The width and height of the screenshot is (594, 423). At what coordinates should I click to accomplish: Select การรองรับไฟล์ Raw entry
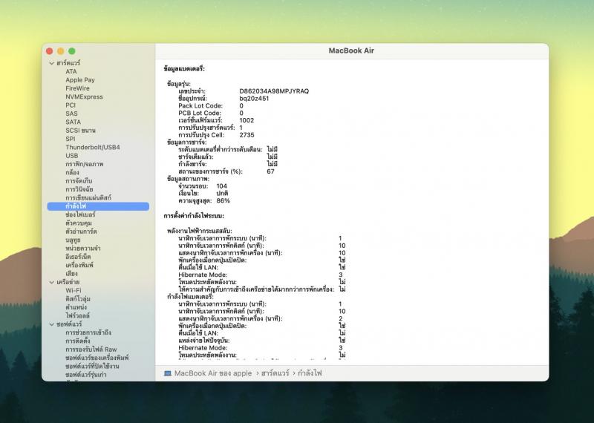[91, 350]
